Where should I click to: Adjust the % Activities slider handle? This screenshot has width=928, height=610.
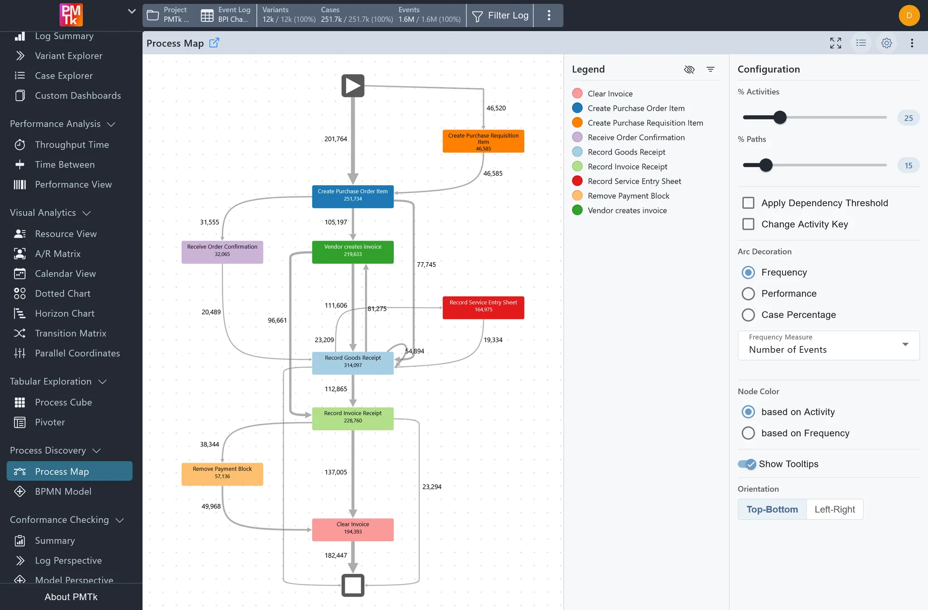pos(780,117)
